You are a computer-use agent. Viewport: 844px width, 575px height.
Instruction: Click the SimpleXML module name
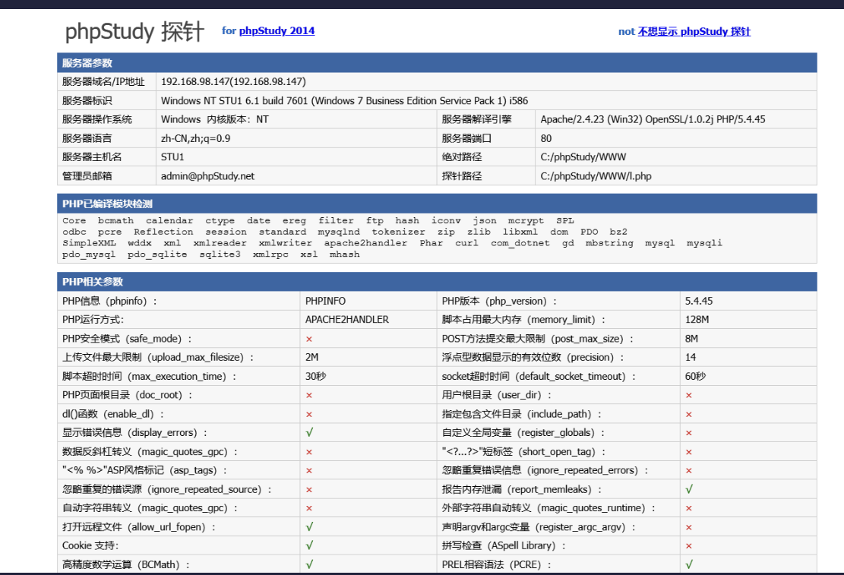[x=89, y=243]
